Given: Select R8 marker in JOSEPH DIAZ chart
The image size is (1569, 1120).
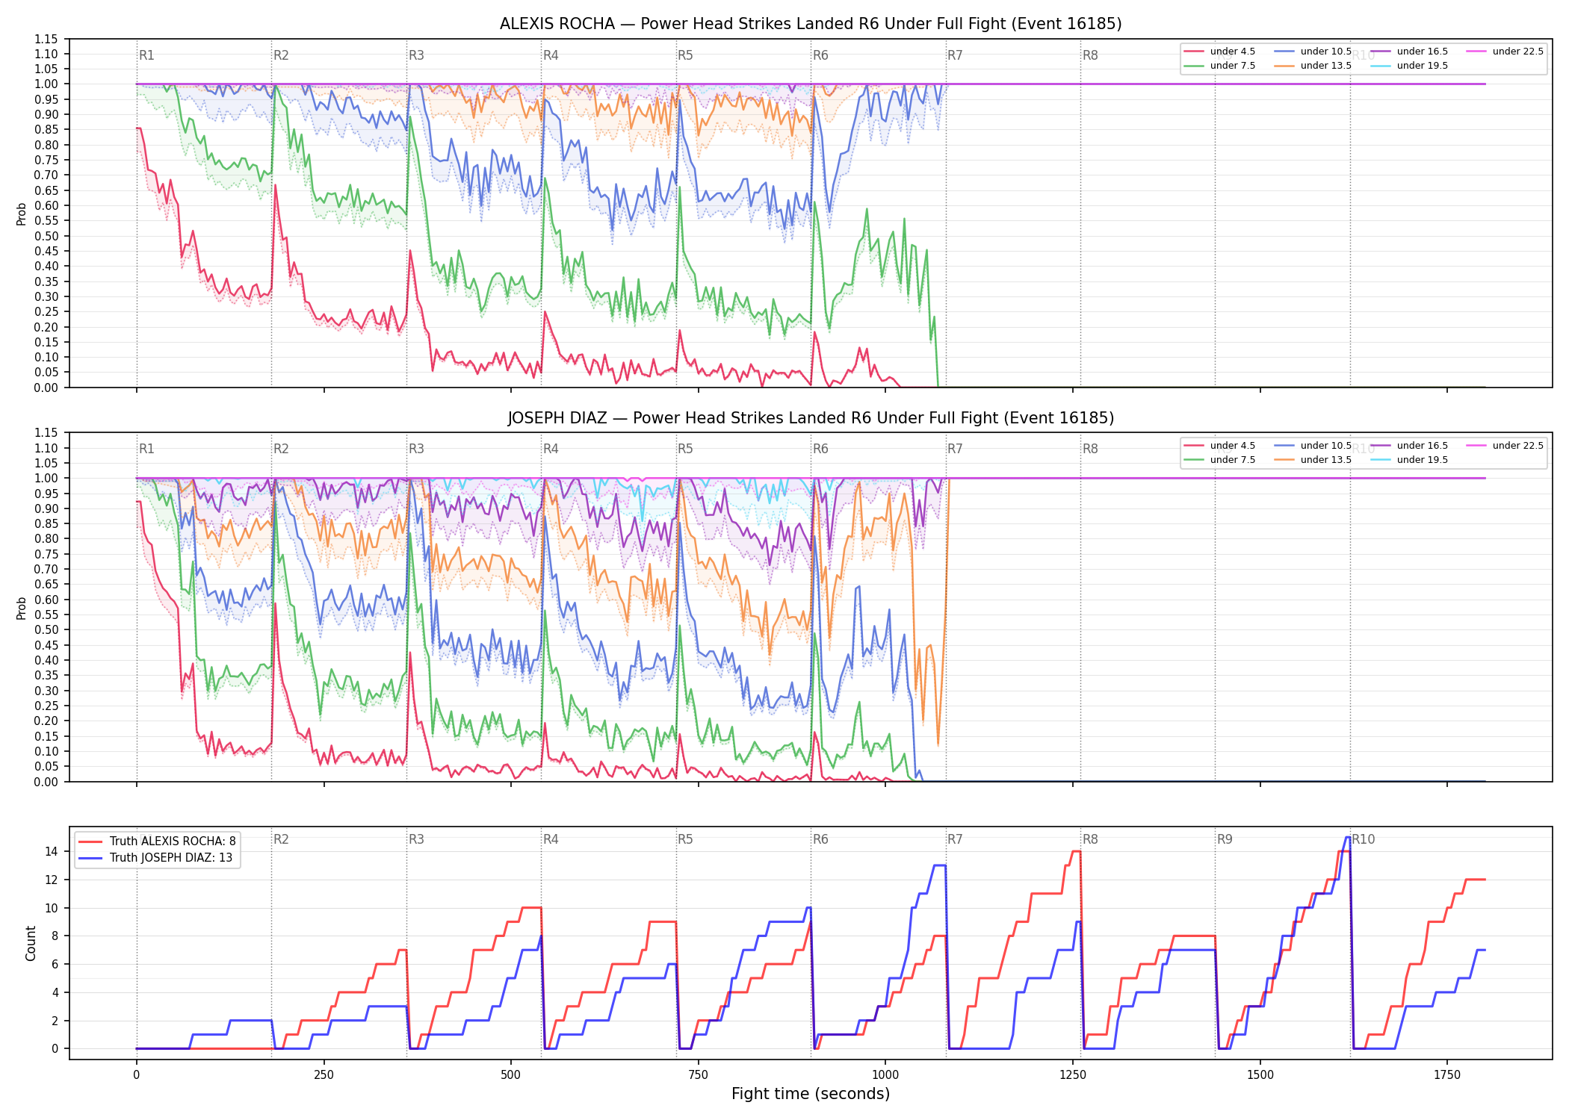Looking at the screenshot, I should tap(1090, 449).
